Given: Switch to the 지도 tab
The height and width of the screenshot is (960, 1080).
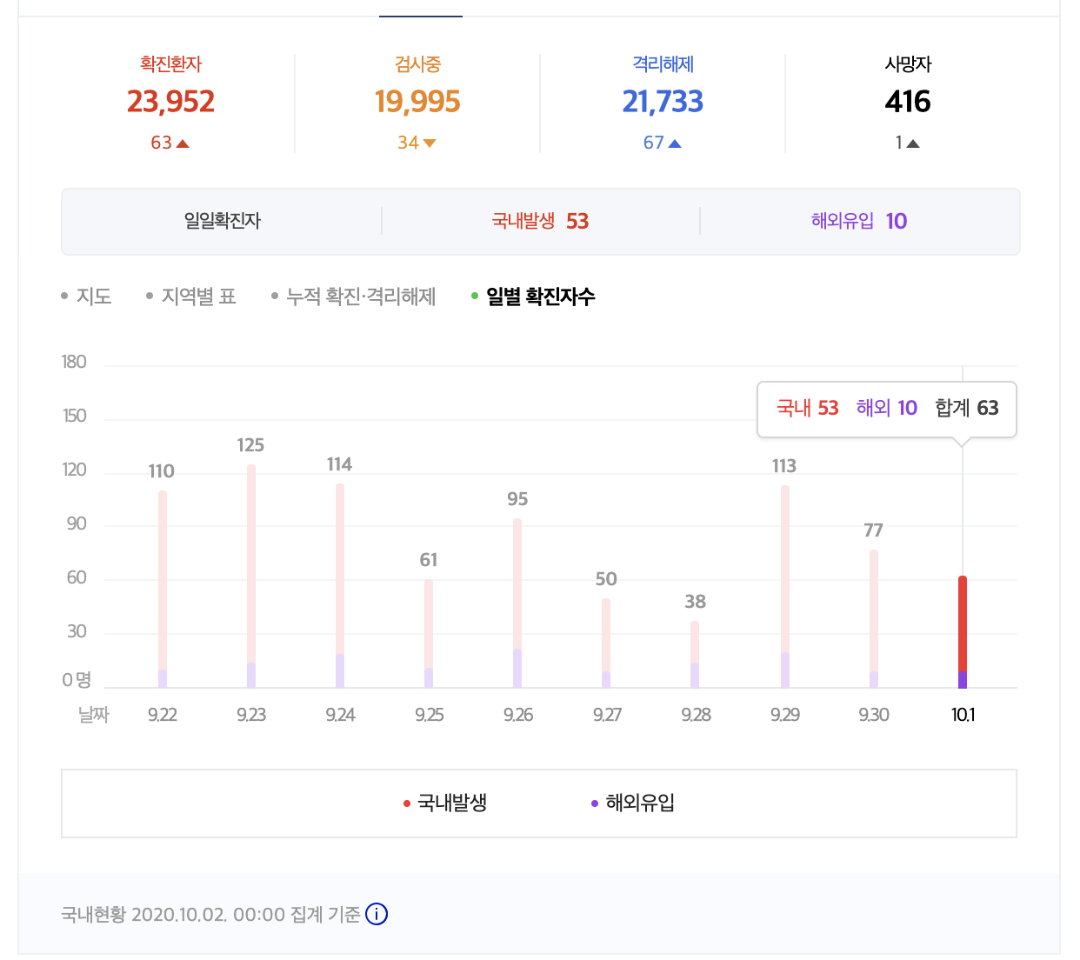Looking at the screenshot, I should point(86,297).
